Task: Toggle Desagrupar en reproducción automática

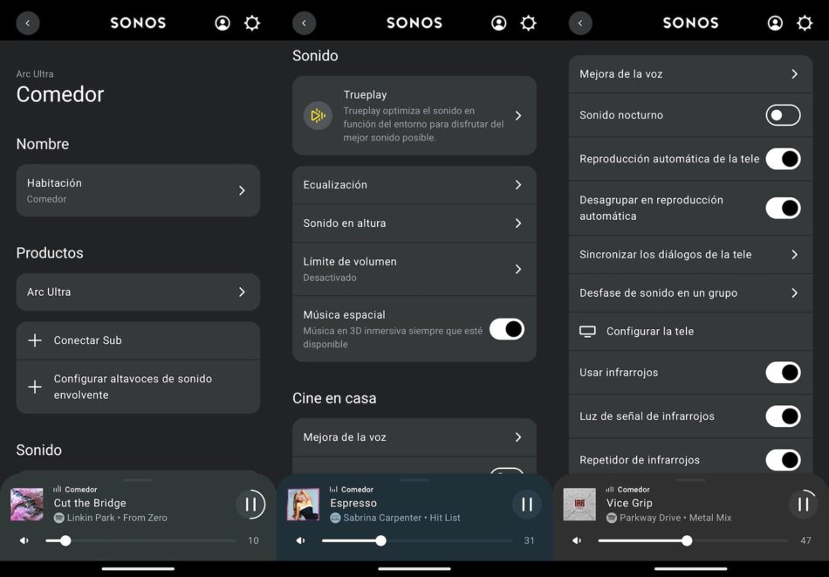Action: pyautogui.click(x=783, y=208)
